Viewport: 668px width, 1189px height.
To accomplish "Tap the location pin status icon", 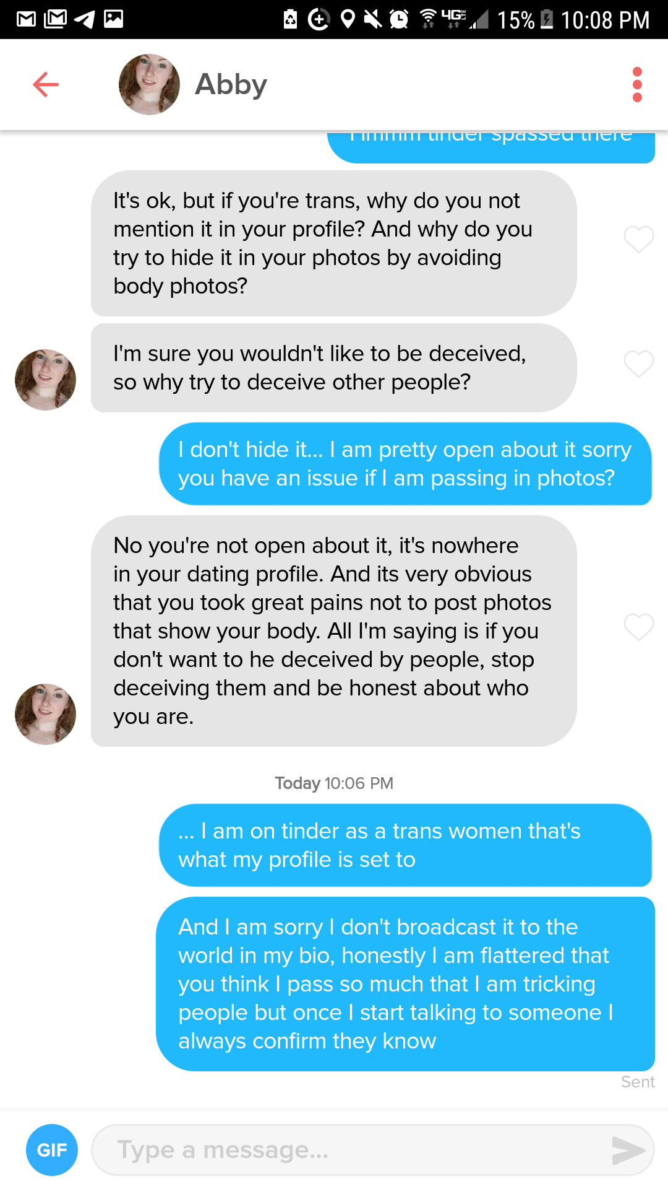I will 348,19.
